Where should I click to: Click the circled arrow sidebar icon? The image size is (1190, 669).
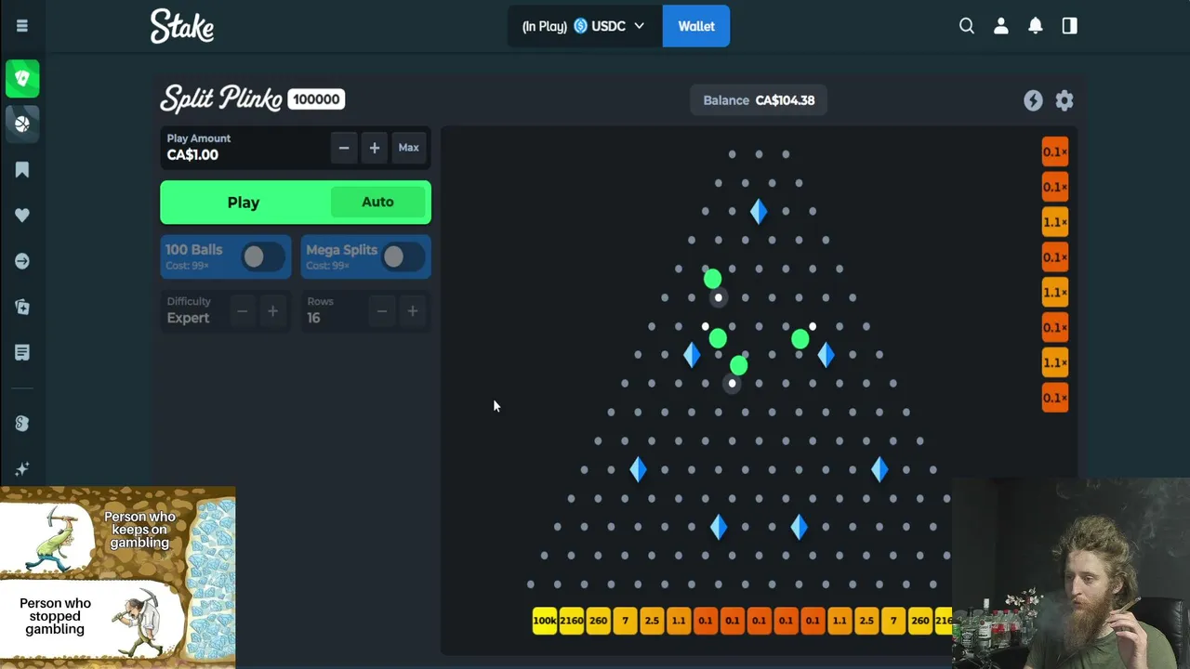point(22,261)
